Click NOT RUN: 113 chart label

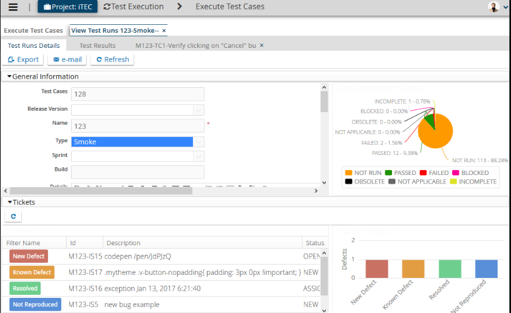[479, 160]
